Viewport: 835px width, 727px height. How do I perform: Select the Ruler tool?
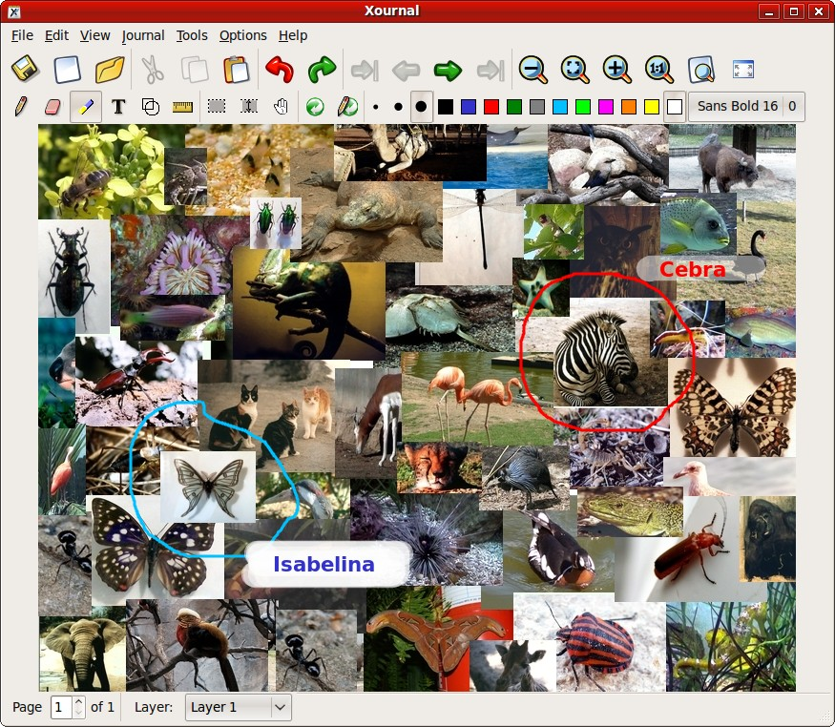182,106
